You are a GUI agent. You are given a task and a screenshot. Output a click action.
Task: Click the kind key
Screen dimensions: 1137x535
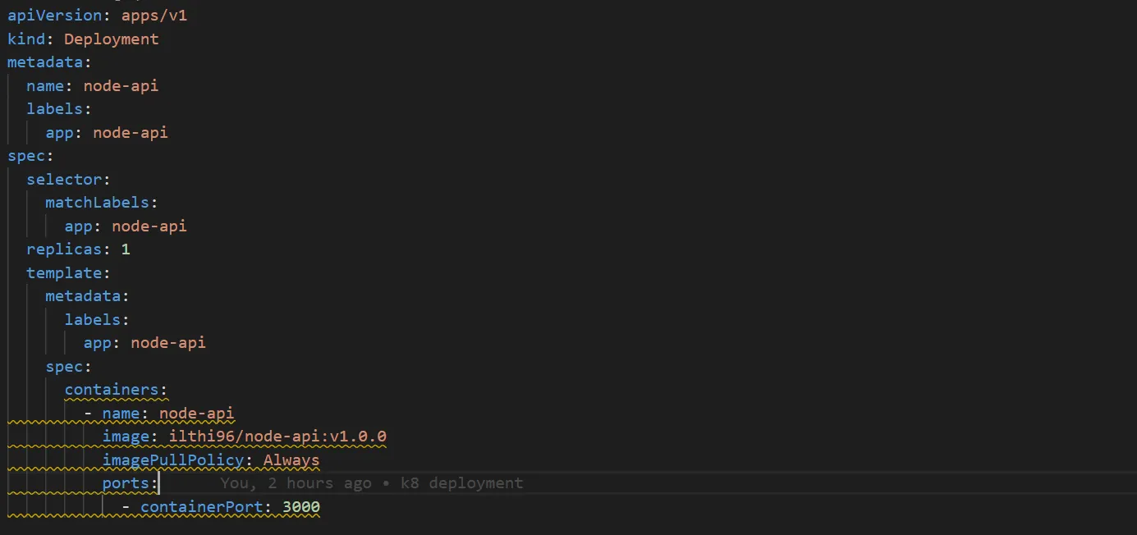pyautogui.click(x=26, y=39)
